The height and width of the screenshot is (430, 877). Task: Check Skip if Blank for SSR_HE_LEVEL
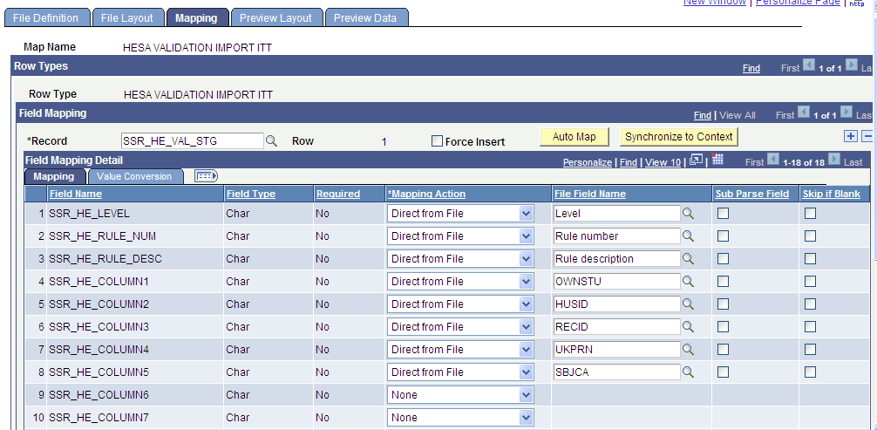(x=810, y=214)
